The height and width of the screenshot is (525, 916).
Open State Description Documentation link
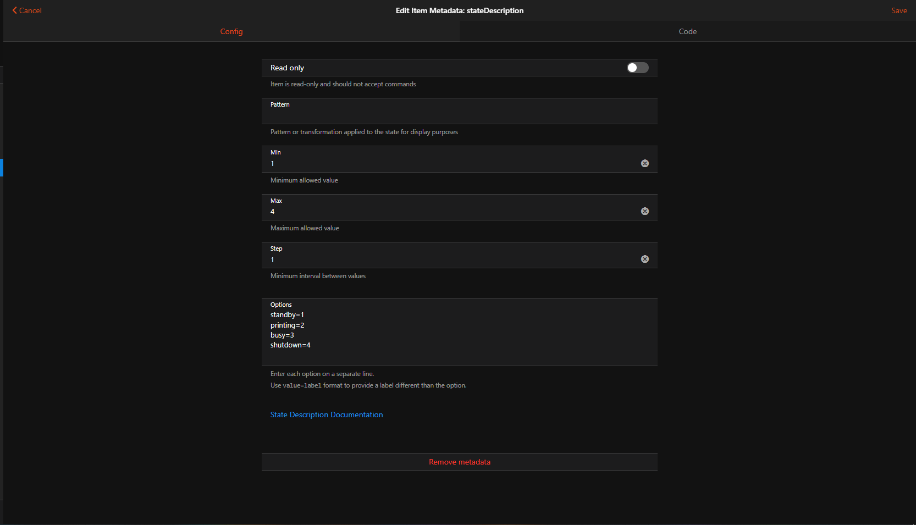327,415
